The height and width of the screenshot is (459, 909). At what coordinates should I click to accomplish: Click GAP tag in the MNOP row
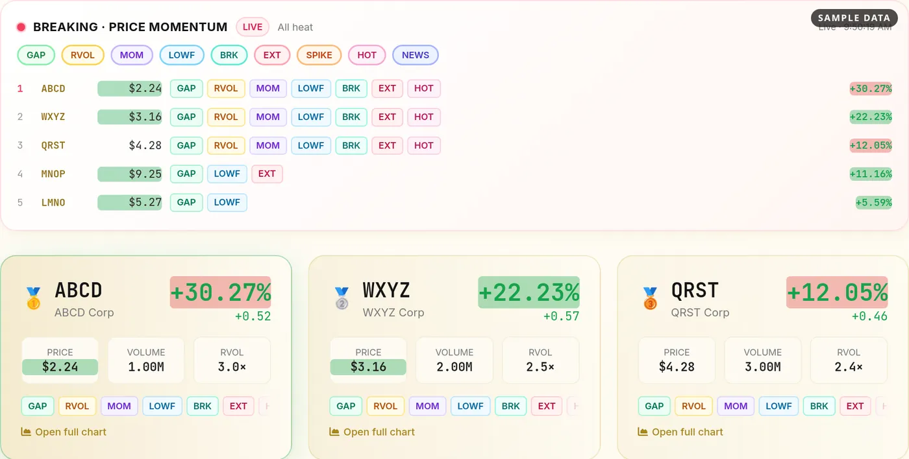pyautogui.click(x=186, y=174)
